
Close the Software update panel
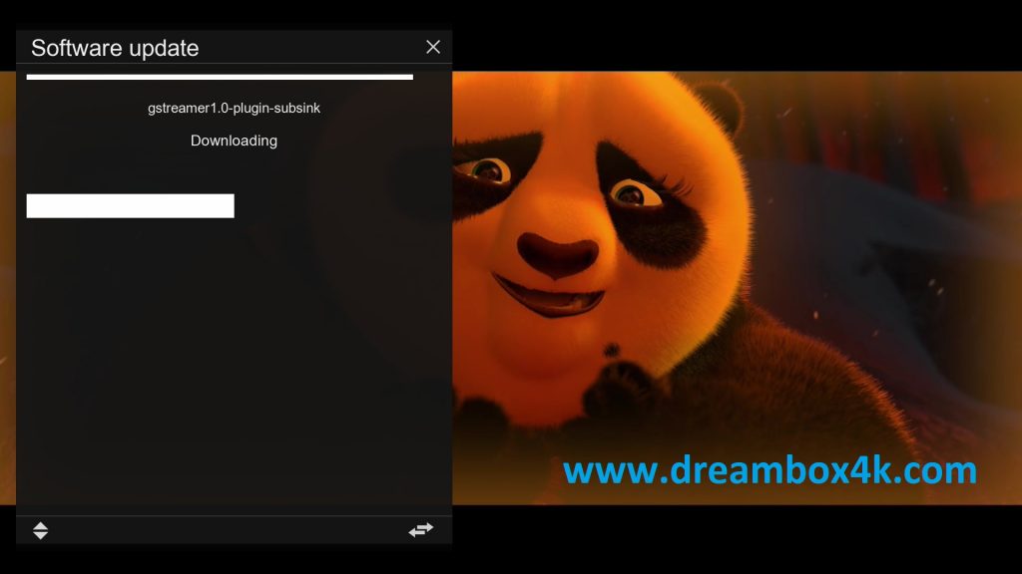(433, 47)
